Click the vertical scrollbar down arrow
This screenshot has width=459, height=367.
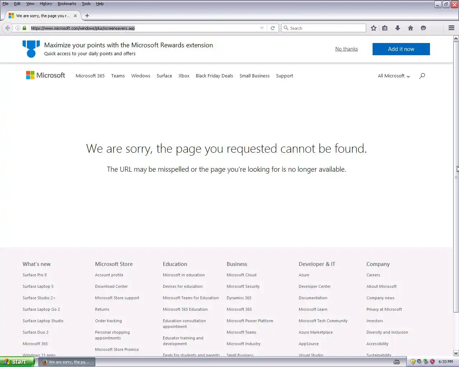tap(456, 353)
